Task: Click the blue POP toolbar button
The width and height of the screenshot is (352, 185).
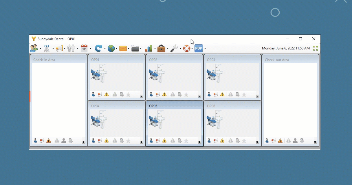Action: pos(199,48)
